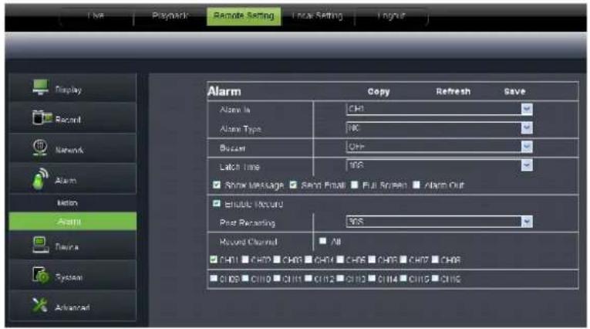Open the Alarm Type dropdown arrow
Viewport: 590px width, 329px height.
pos(527,128)
